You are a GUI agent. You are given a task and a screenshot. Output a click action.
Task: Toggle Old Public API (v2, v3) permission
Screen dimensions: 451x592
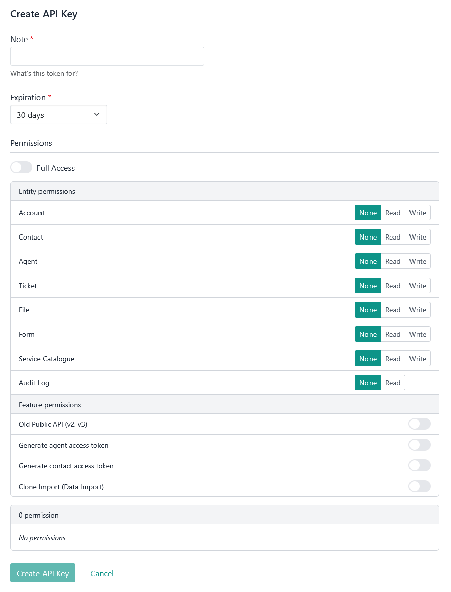tap(419, 424)
